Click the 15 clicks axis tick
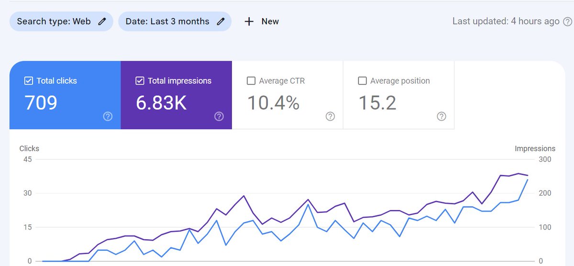This screenshot has height=266, width=574. click(x=27, y=227)
